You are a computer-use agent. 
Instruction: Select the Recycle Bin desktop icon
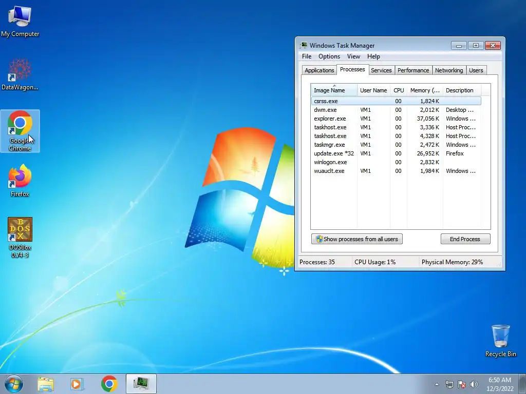[x=500, y=341]
